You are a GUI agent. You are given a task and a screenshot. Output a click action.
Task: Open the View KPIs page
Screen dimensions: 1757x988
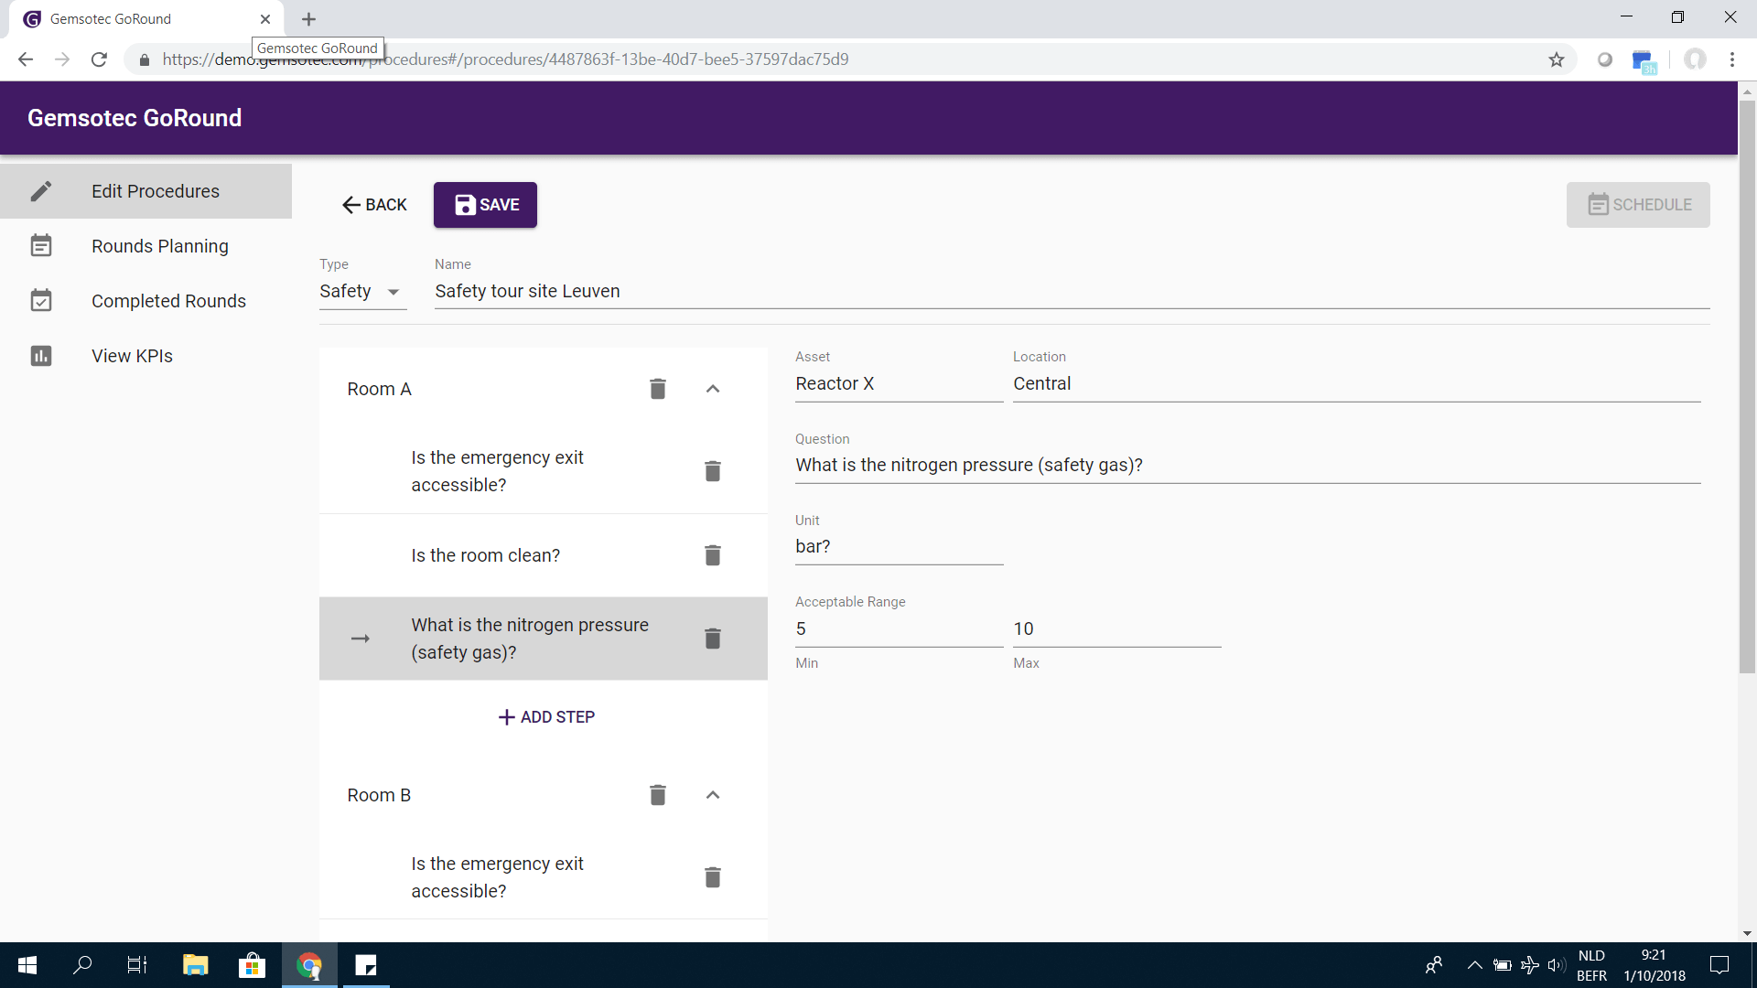[146, 356]
